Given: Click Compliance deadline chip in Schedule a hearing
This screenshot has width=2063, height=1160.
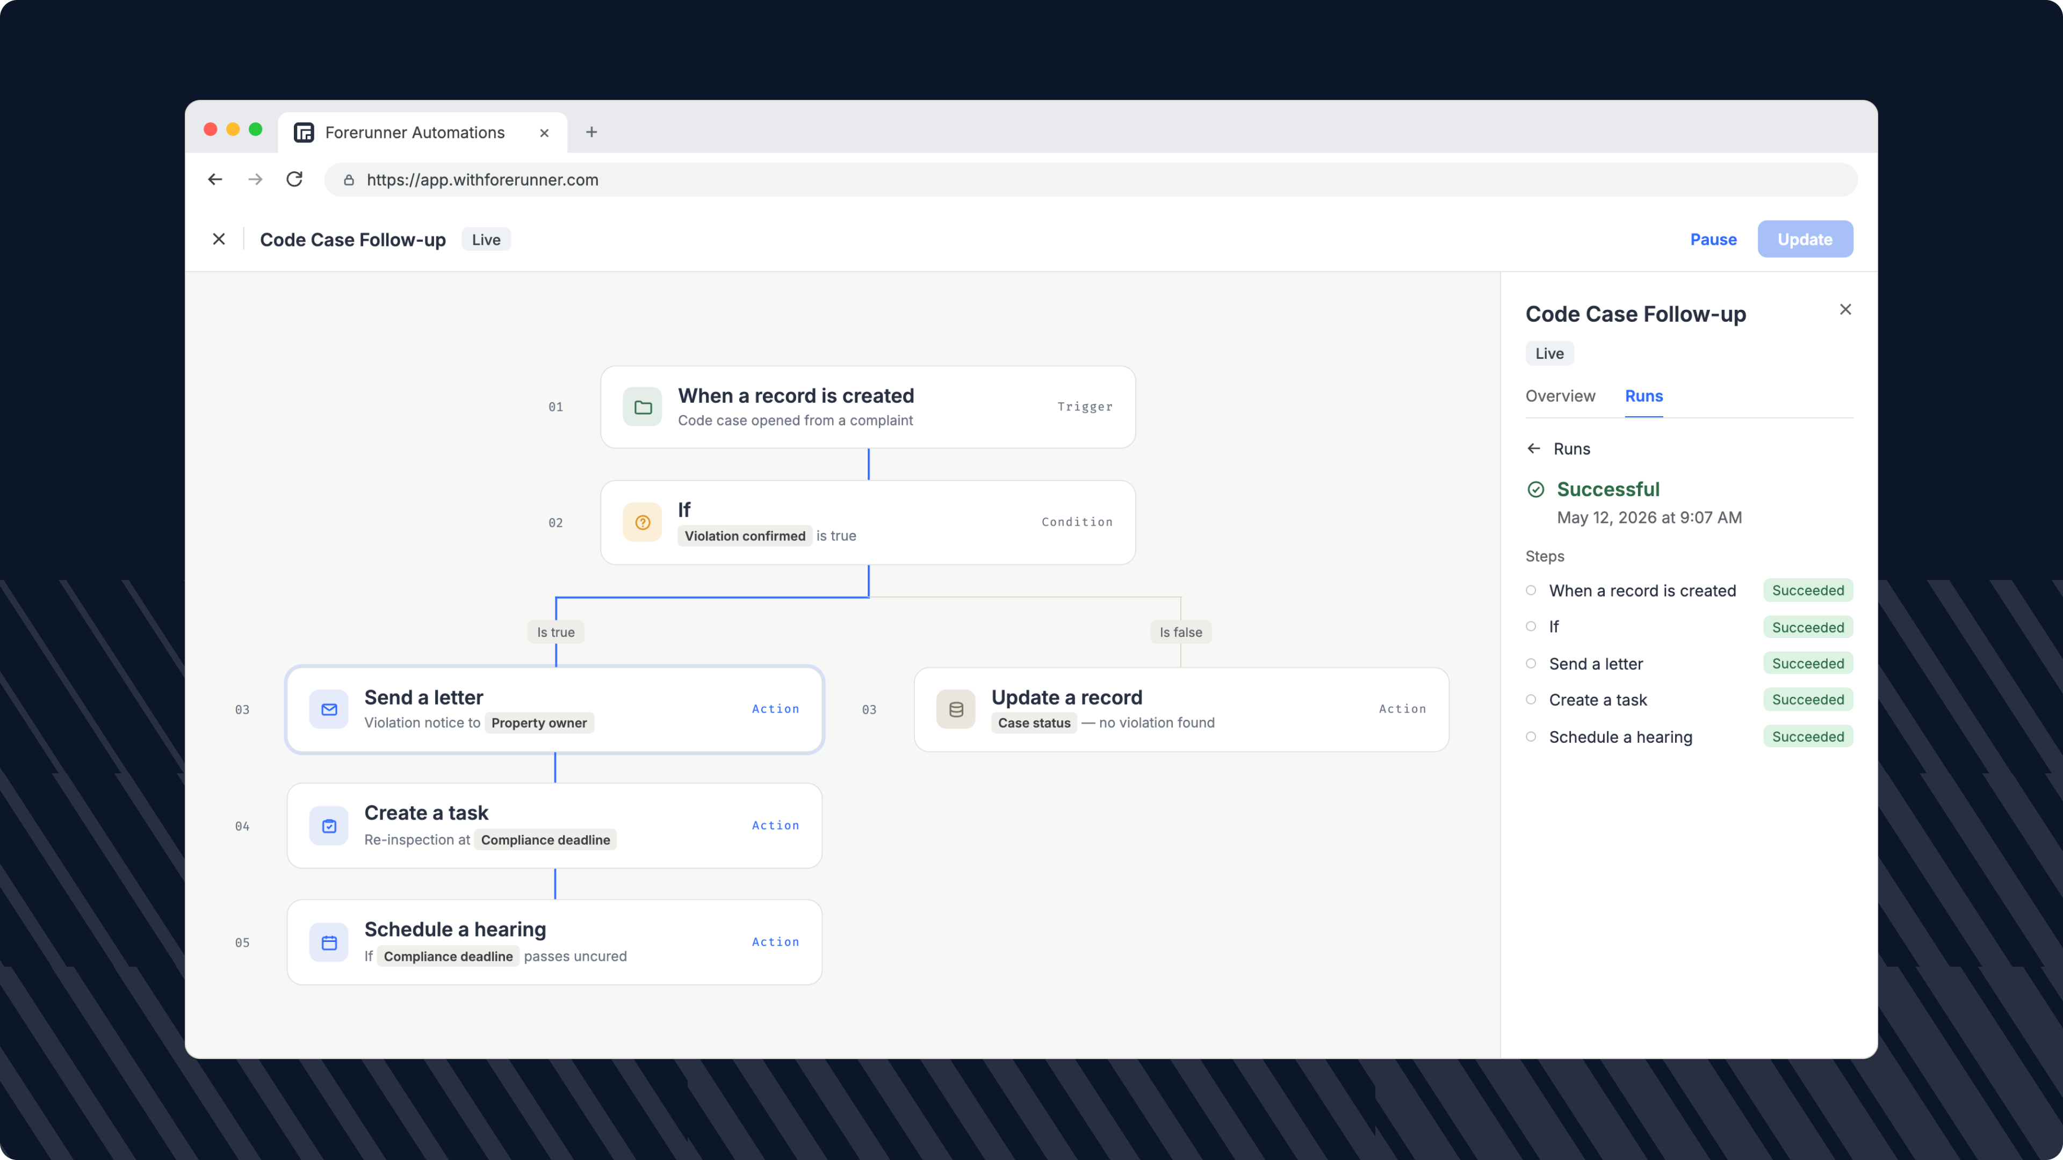Looking at the screenshot, I should [448, 956].
